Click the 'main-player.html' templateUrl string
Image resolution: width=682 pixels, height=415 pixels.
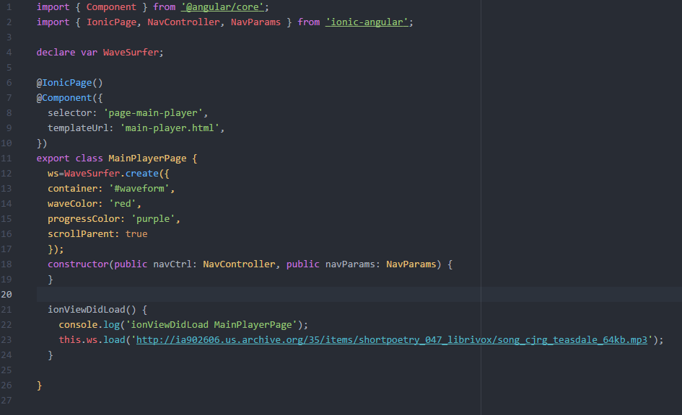point(170,128)
